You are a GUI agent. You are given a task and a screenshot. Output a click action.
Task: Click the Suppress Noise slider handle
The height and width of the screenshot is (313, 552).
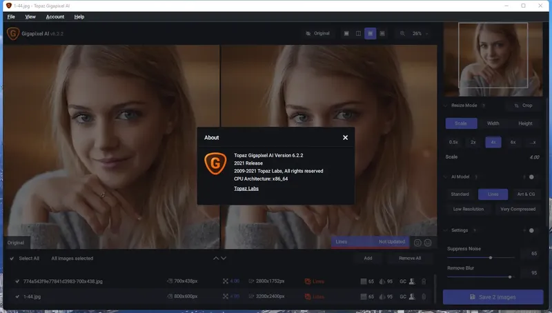(x=491, y=258)
